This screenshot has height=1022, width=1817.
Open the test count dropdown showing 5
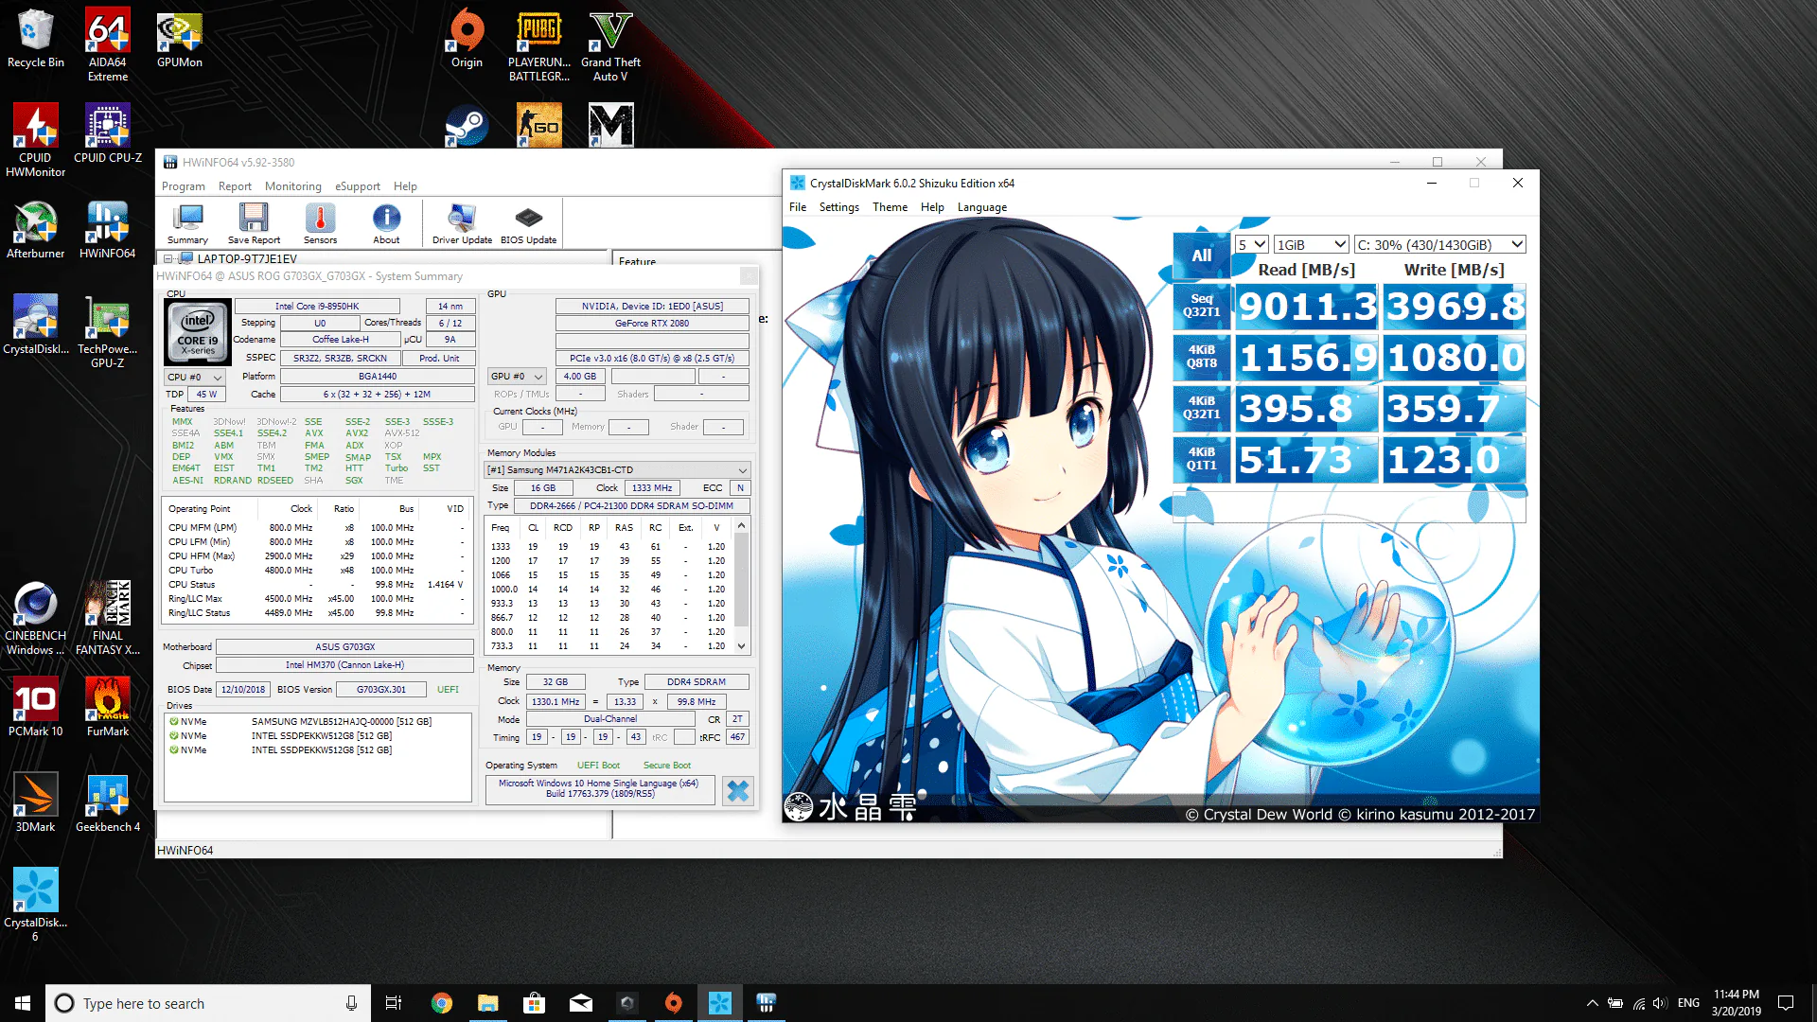tap(1251, 244)
